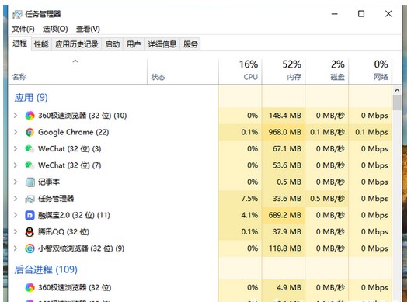The image size is (411, 302).
Task: Switch to the 性能 tab
Action: (41, 44)
